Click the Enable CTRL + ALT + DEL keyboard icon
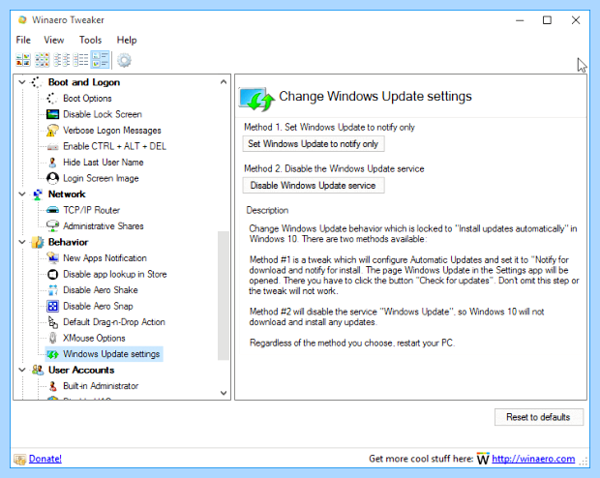The height and width of the screenshot is (478, 600). pos(52,146)
